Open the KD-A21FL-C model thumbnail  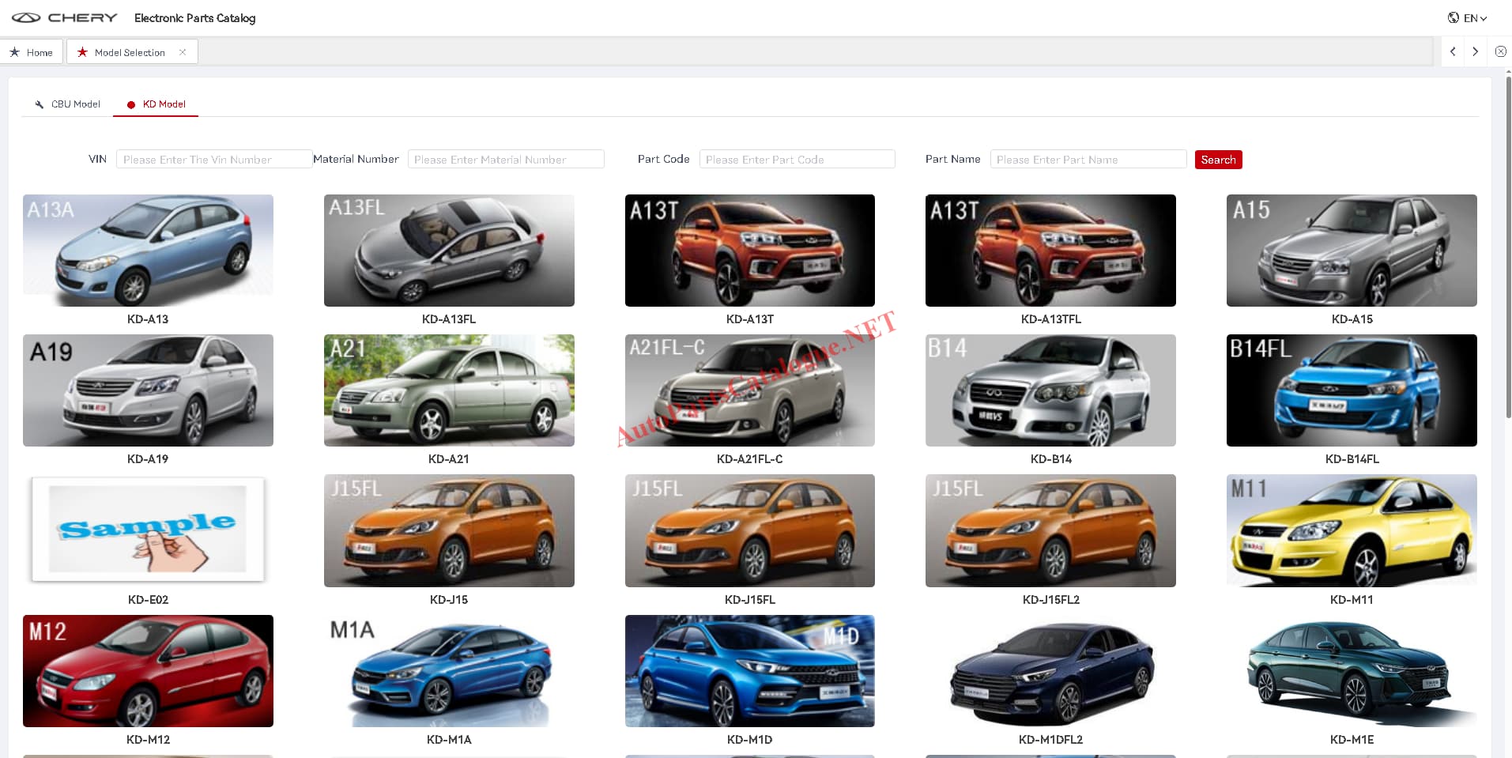750,390
